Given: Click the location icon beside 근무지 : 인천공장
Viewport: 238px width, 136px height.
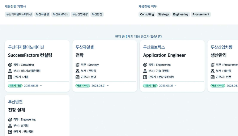Looking at the screenshot, I should click(10, 132).
